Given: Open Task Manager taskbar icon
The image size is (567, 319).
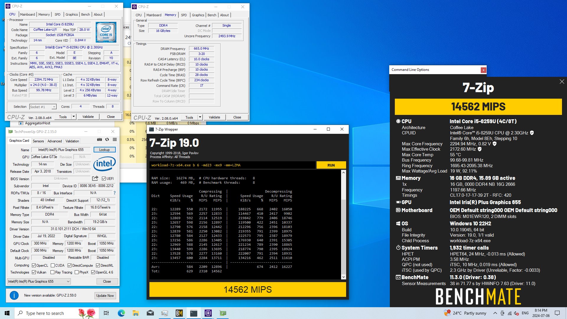Looking at the screenshot, I should pyautogui.click(x=164, y=313).
